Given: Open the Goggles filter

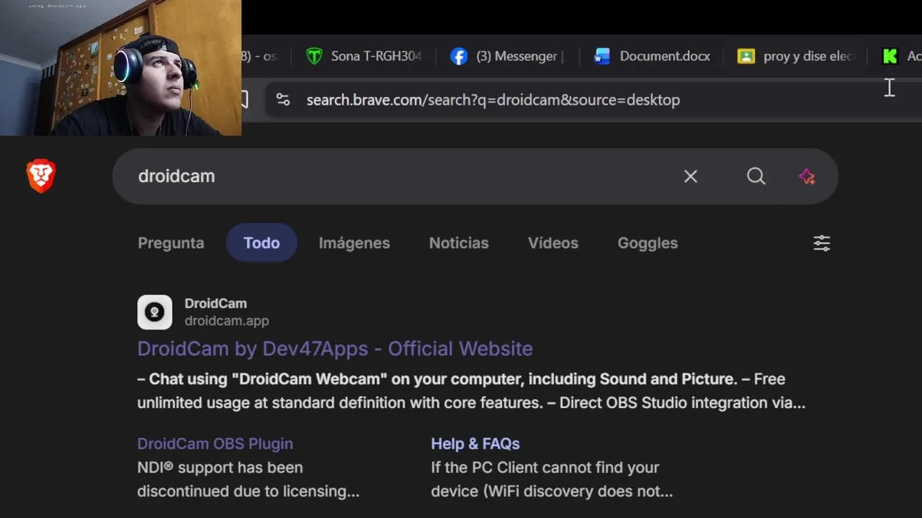Looking at the screenshot, I should 648,243.
